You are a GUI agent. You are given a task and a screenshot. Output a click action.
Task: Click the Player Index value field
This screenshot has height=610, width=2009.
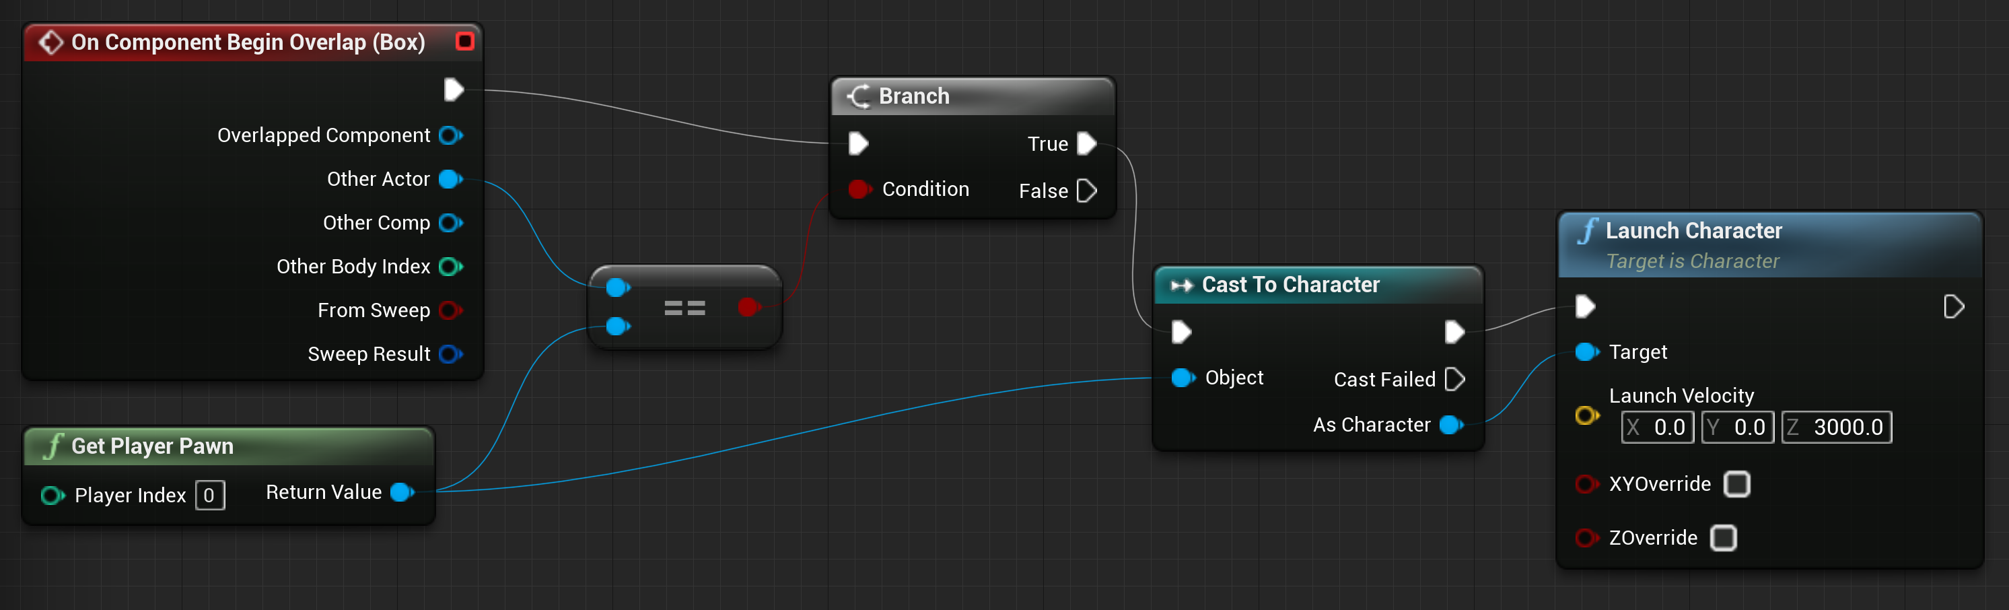(x=210, y=495)
